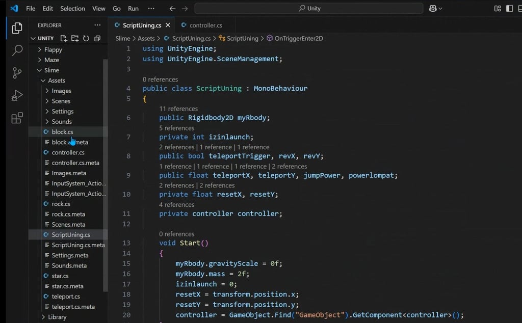Viewport: 522px width, 323px height.
Task: Open the Run menu
Action: click(133, 8)
